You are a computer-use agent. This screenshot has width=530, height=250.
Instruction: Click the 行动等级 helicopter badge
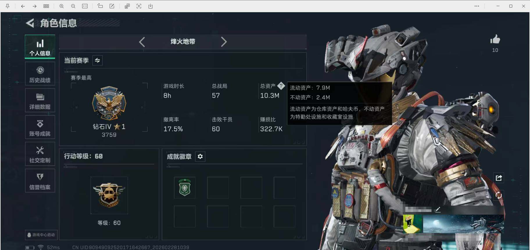click(x=109, y=195)
